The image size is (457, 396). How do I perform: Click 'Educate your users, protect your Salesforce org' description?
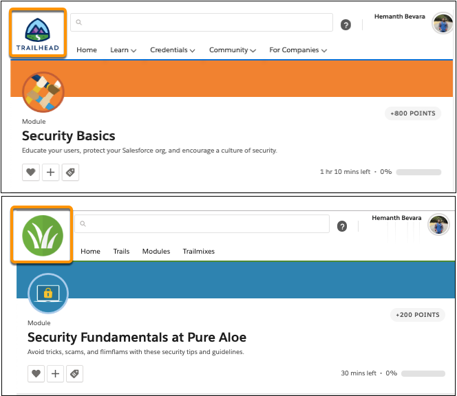point(149,151)
